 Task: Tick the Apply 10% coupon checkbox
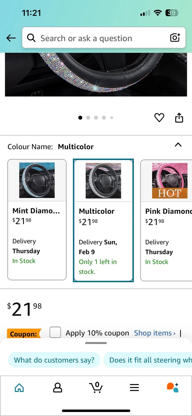(55, 332)
